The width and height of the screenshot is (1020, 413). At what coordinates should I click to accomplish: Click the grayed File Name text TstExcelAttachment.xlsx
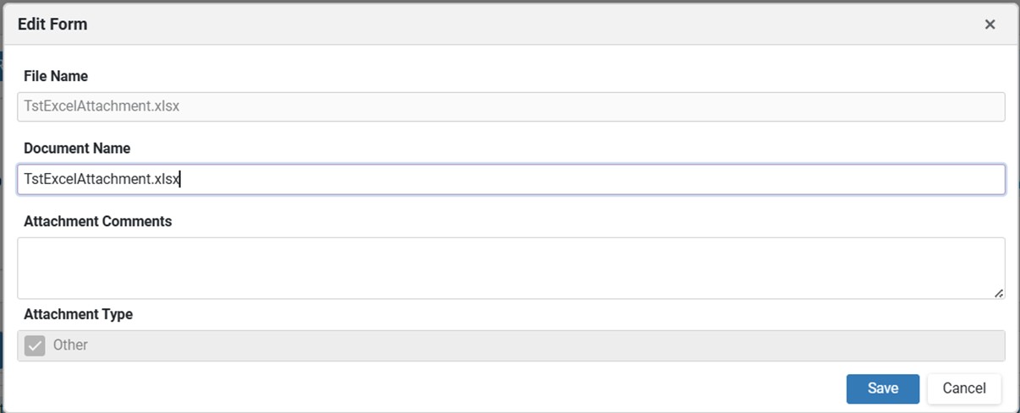coord(101,107)
